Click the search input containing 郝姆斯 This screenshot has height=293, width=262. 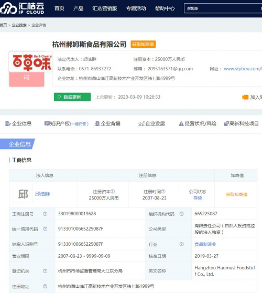pyautogui.click(x=223, y=8)
